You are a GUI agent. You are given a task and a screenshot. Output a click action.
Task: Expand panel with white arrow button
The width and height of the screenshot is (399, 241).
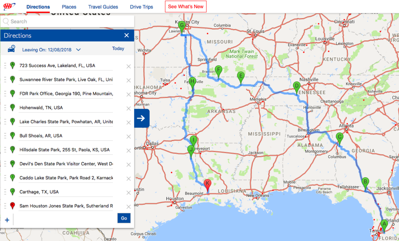point(142,118)
